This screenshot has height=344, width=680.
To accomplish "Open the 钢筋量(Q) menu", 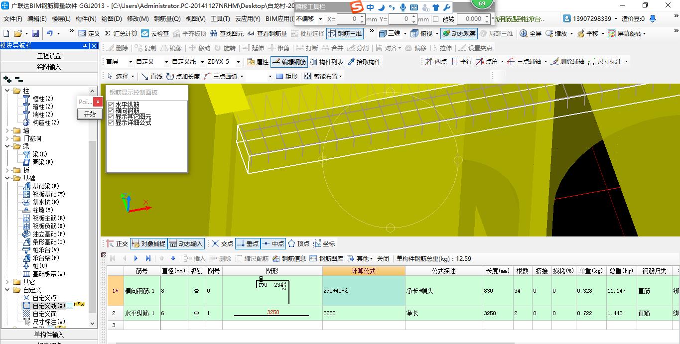I will point(167,19).
